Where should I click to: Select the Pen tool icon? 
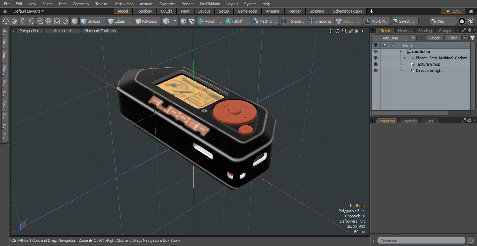pyautogui.click(x=23, y=21)
